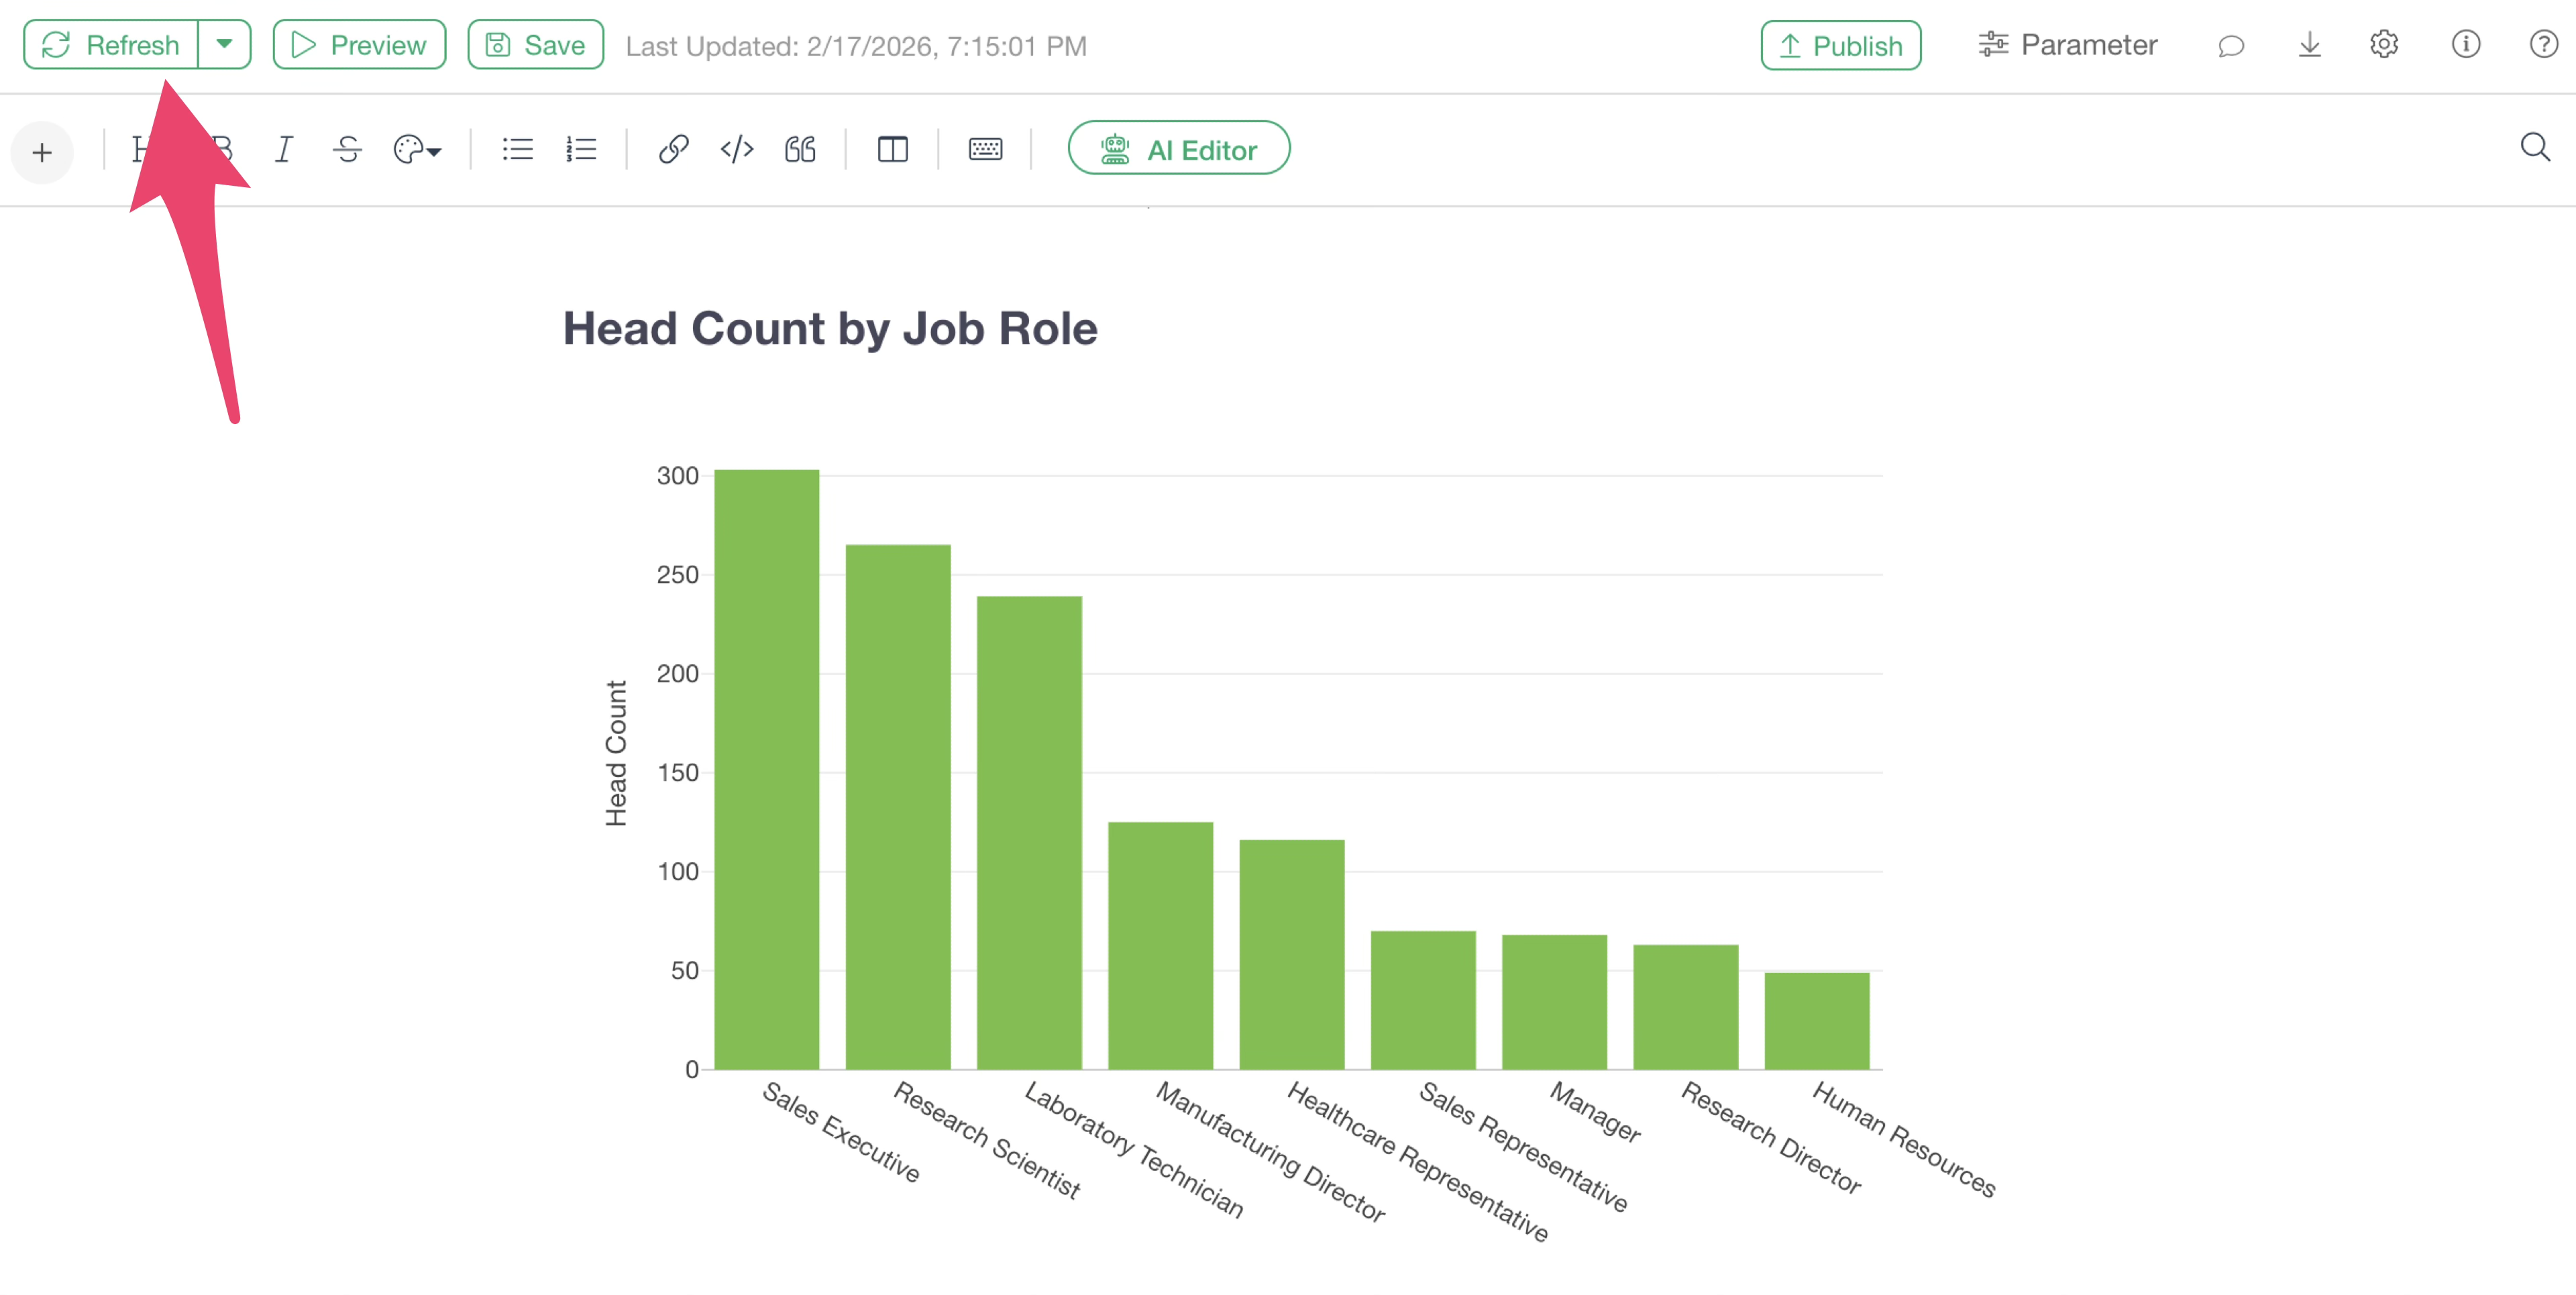The image size is (2576, 1295).
Task: Expand the Refresh dropdown arrow
Action: [225, 45]
